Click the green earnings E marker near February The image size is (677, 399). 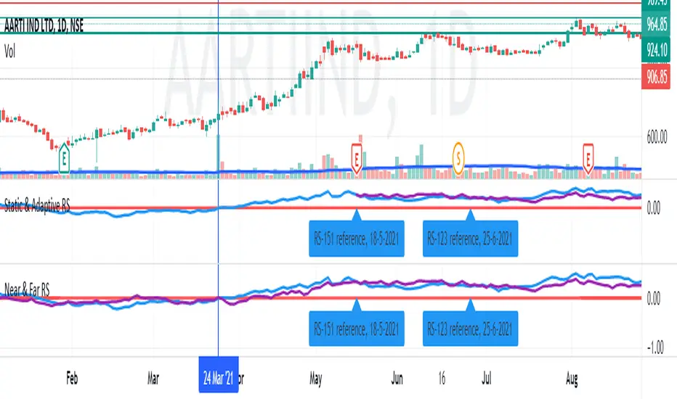64,159
